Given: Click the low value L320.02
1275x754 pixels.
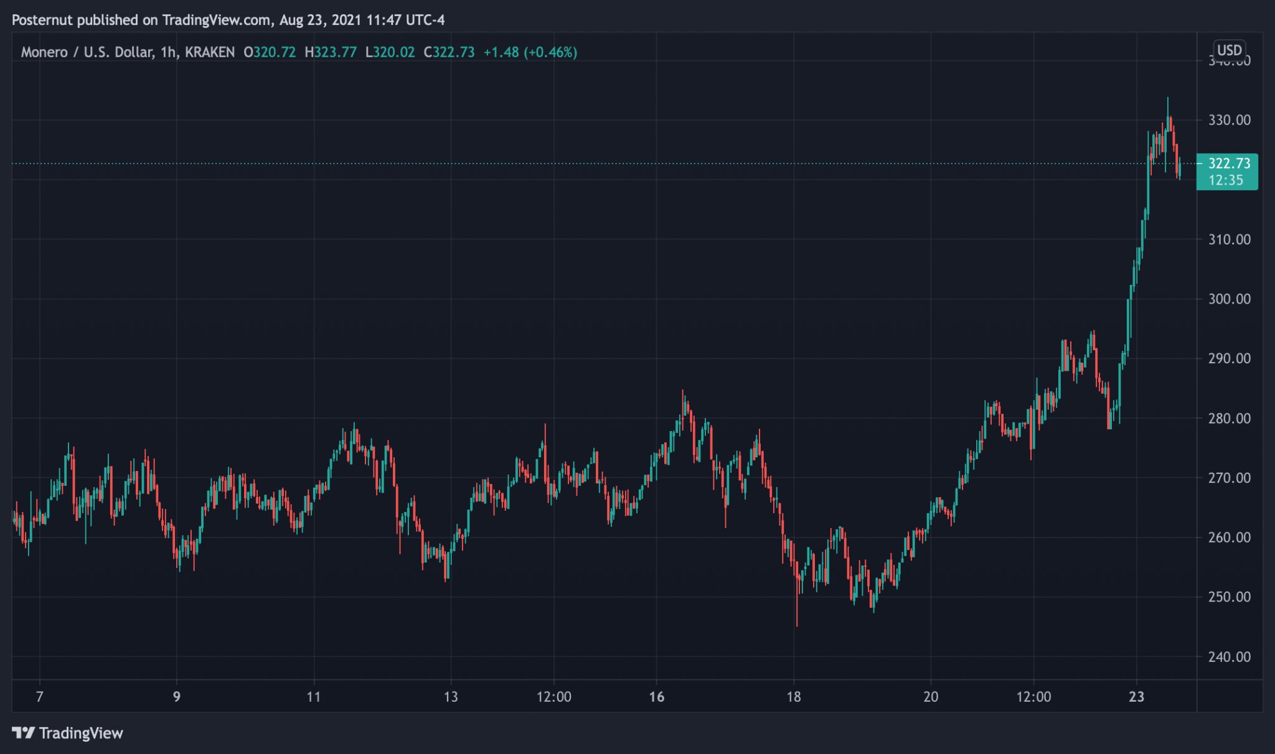Looking at the screenshot, I should tap(390, 52).
